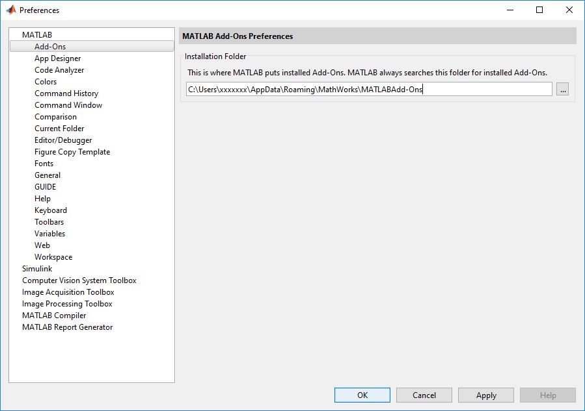Select Fonts preferences page

pyautogui.click(x=44, y=164)
